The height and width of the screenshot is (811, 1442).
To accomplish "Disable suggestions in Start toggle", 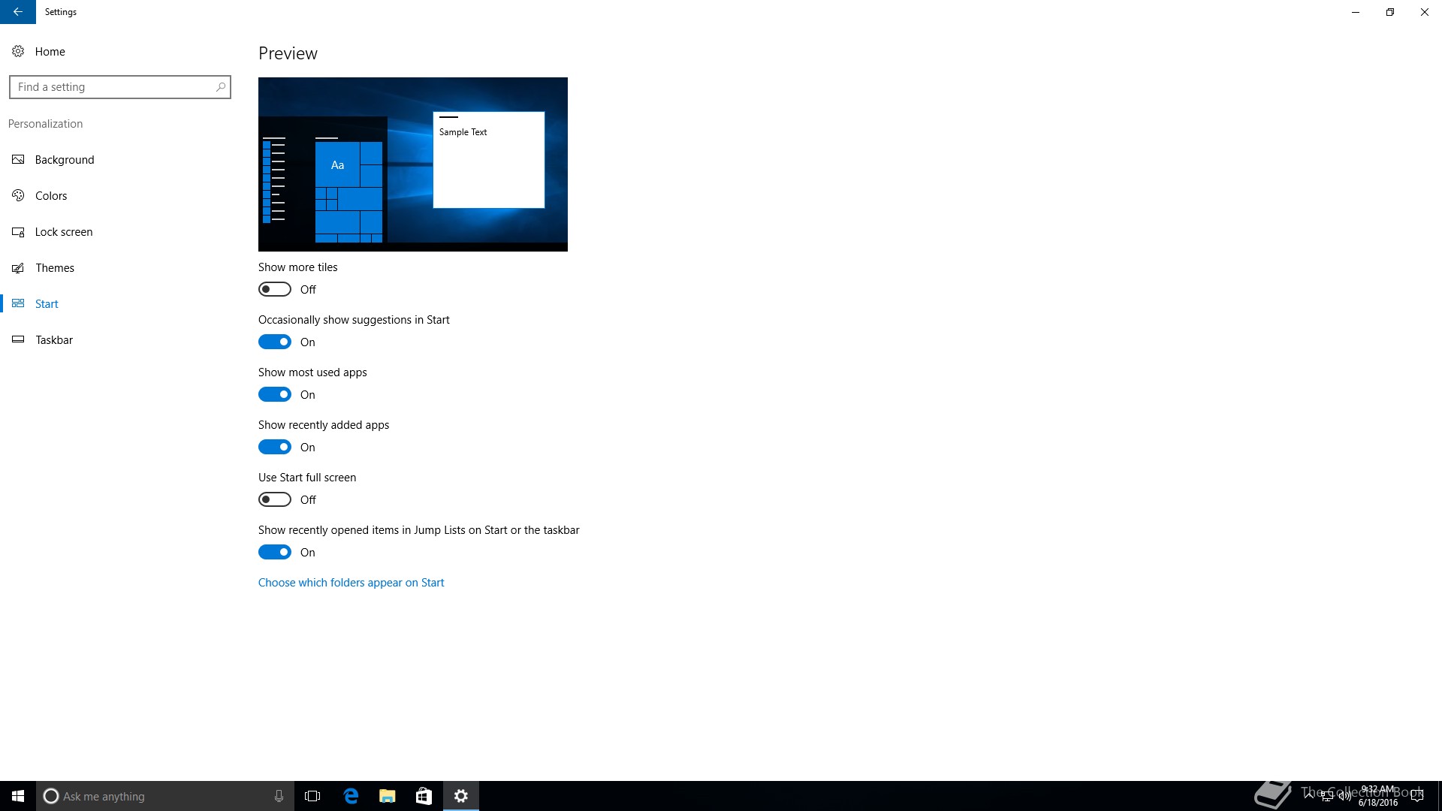I will click(275, 342).
